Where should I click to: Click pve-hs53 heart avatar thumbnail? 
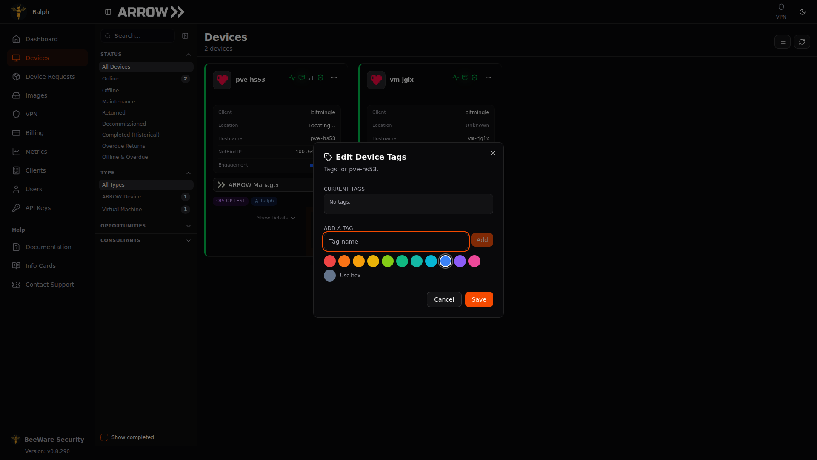pyautogui.click(x=222, y=80)
